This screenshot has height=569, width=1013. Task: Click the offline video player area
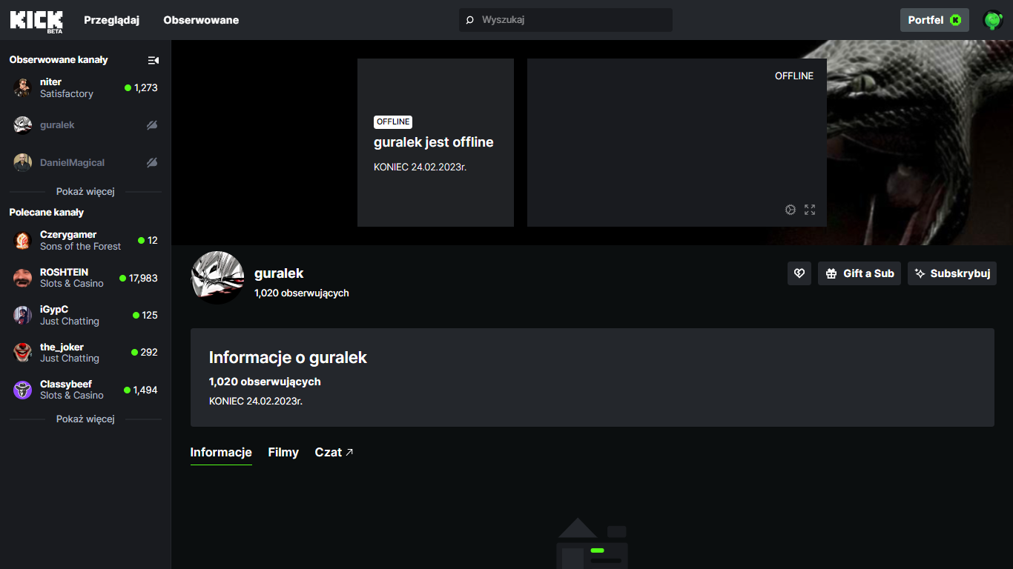677,142
